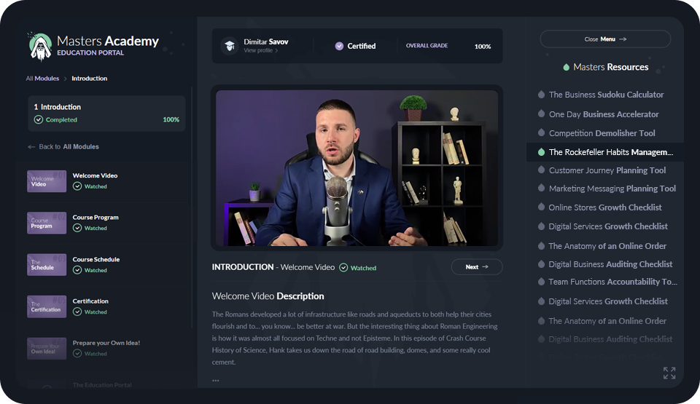Click the Watched checkmark under Certification
Image resolution: width=700 pixels, height=404 pixels.
[77, 312]
